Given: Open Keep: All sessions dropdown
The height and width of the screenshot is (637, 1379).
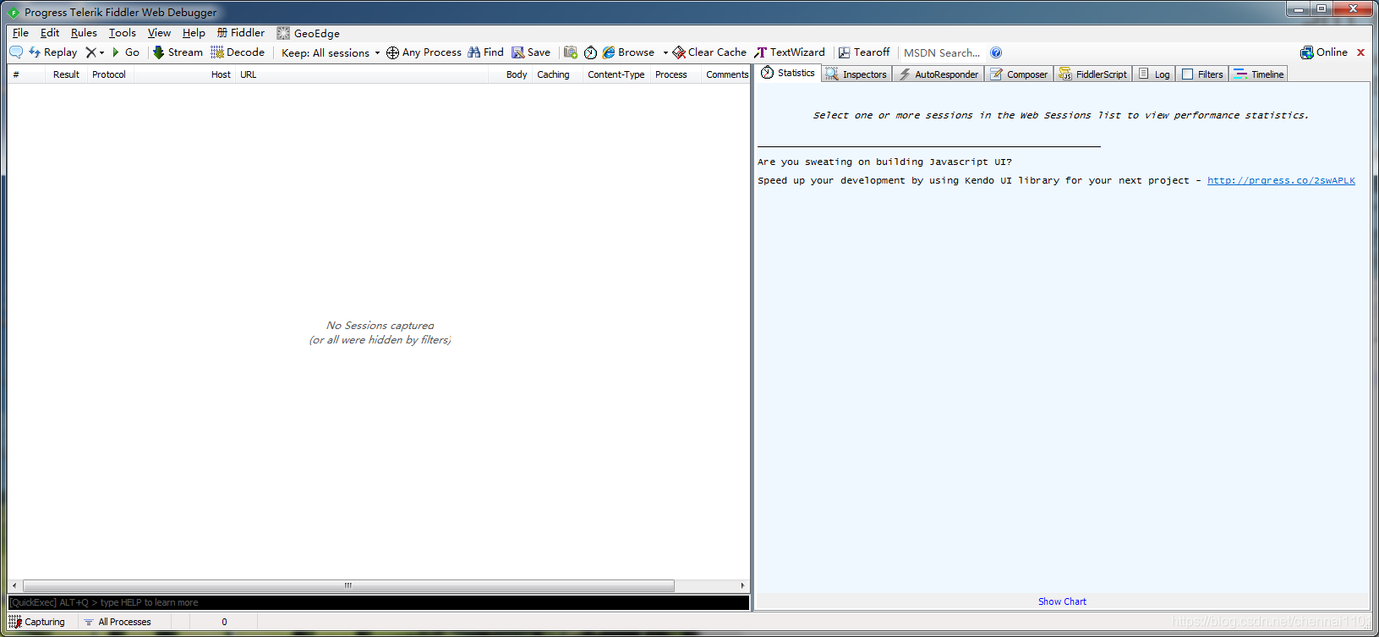Looking at the screenshot, I should tap(331, 52).
